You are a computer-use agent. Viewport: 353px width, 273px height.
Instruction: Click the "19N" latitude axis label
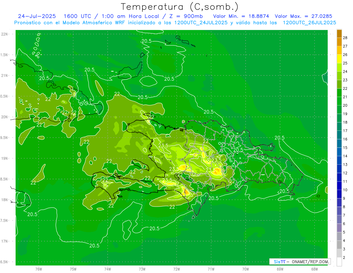tap(4, 158)
